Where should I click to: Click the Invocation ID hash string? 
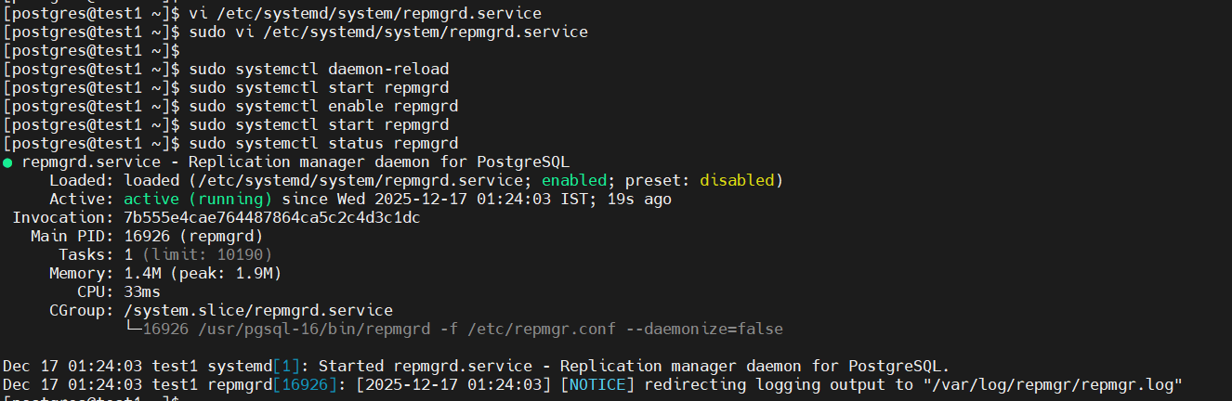point(272,217)
